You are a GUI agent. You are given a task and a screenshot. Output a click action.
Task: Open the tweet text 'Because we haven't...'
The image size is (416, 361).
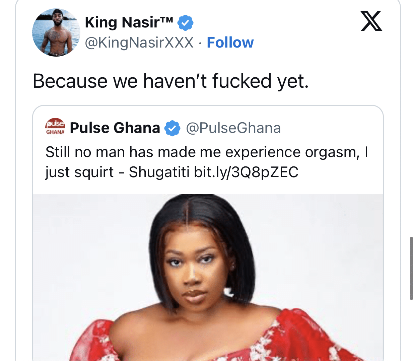tap(170, 81)
